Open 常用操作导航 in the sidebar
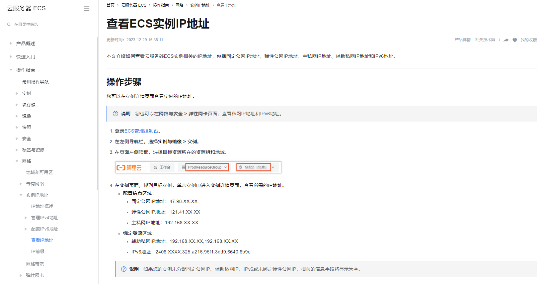This screenshot has width=539, height=284. click(36, 82)
